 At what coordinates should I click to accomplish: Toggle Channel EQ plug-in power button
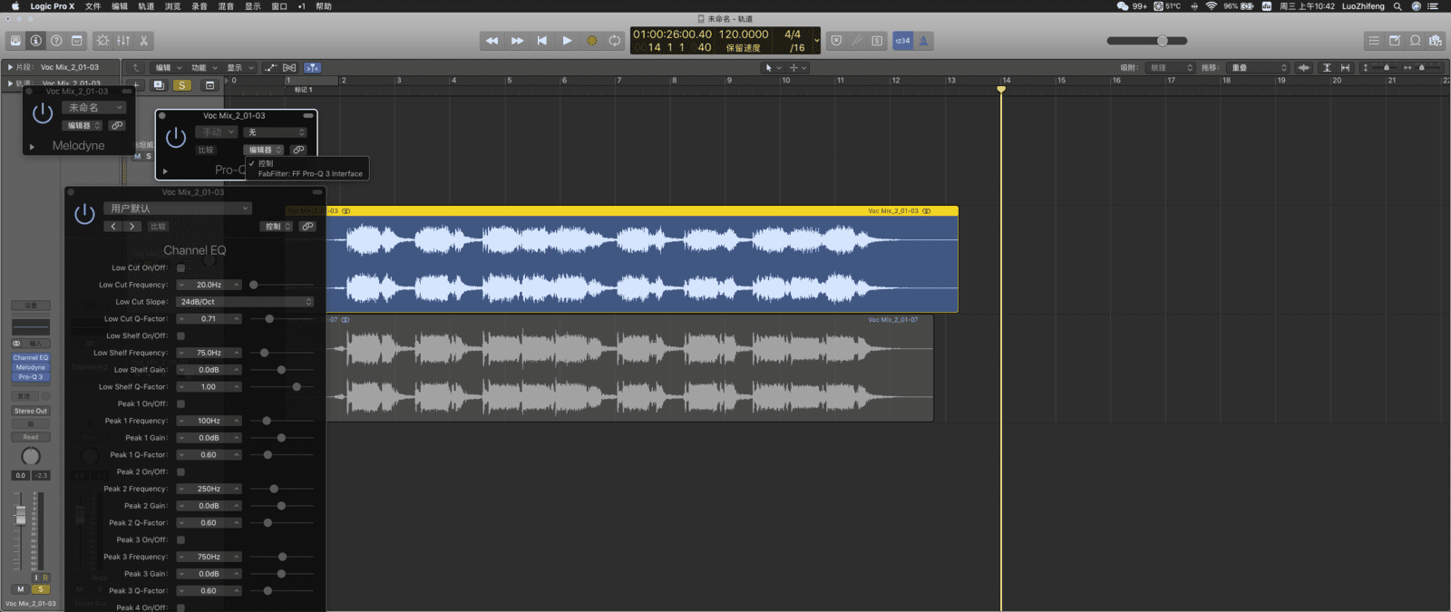coord(84,214)
